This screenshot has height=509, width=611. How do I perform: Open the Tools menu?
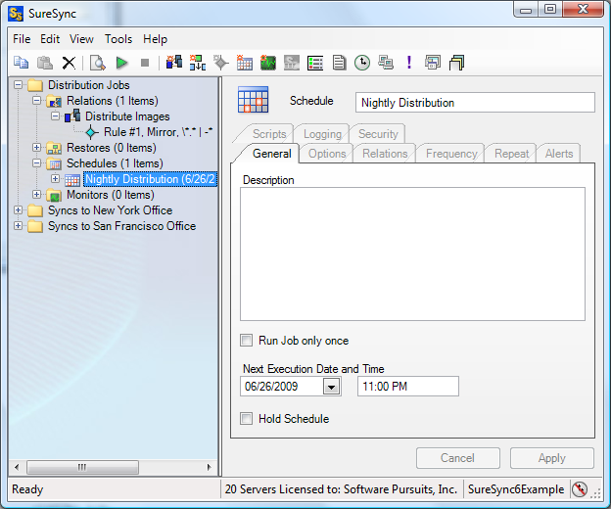[x=118, y=39]
